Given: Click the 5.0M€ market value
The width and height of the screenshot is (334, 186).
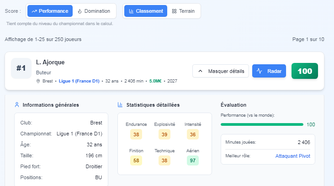Looking at the screenshot, I should [155, 81].
